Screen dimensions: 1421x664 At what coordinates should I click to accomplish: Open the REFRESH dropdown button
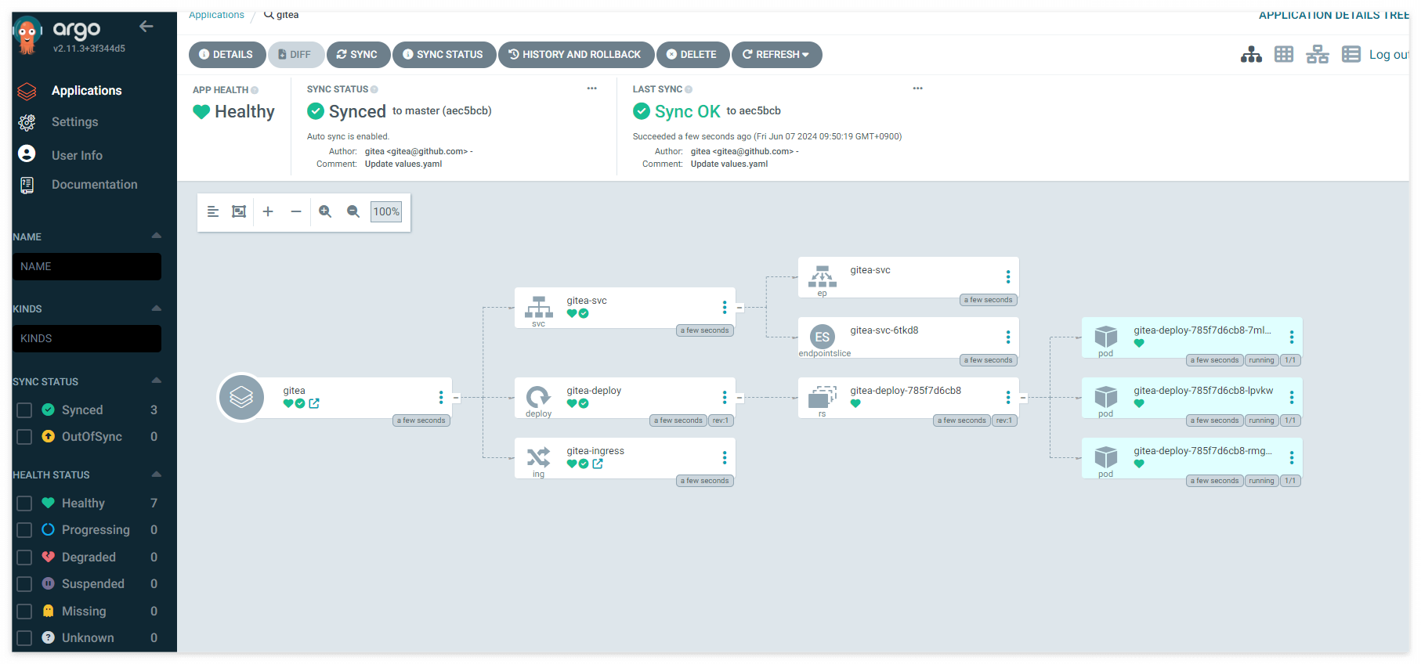[776, 55]
